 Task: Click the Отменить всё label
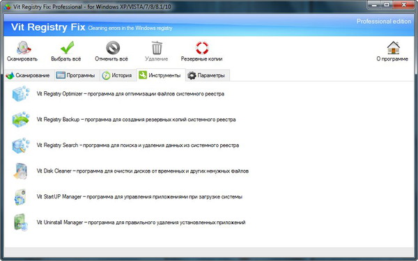pos(111,59)
